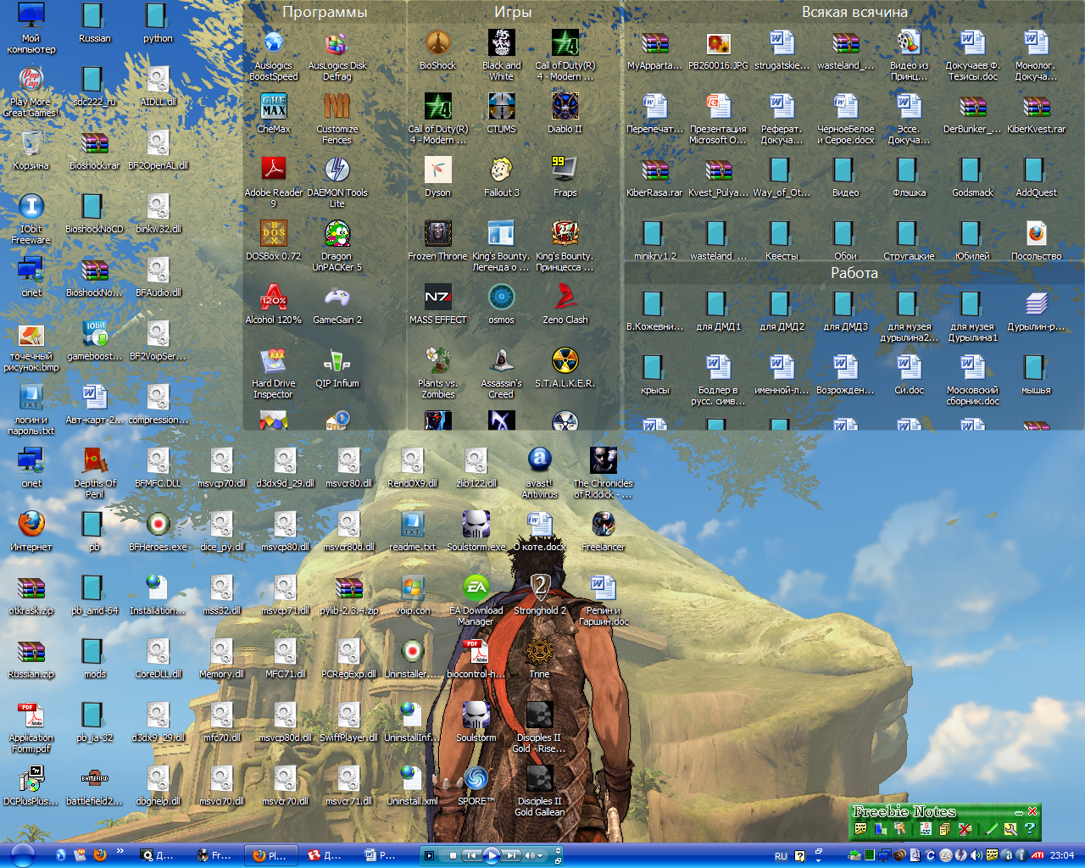The image size is (1085, 868).
Task: Open the Fallout 3 shortcut
Action: pos(501,171)
